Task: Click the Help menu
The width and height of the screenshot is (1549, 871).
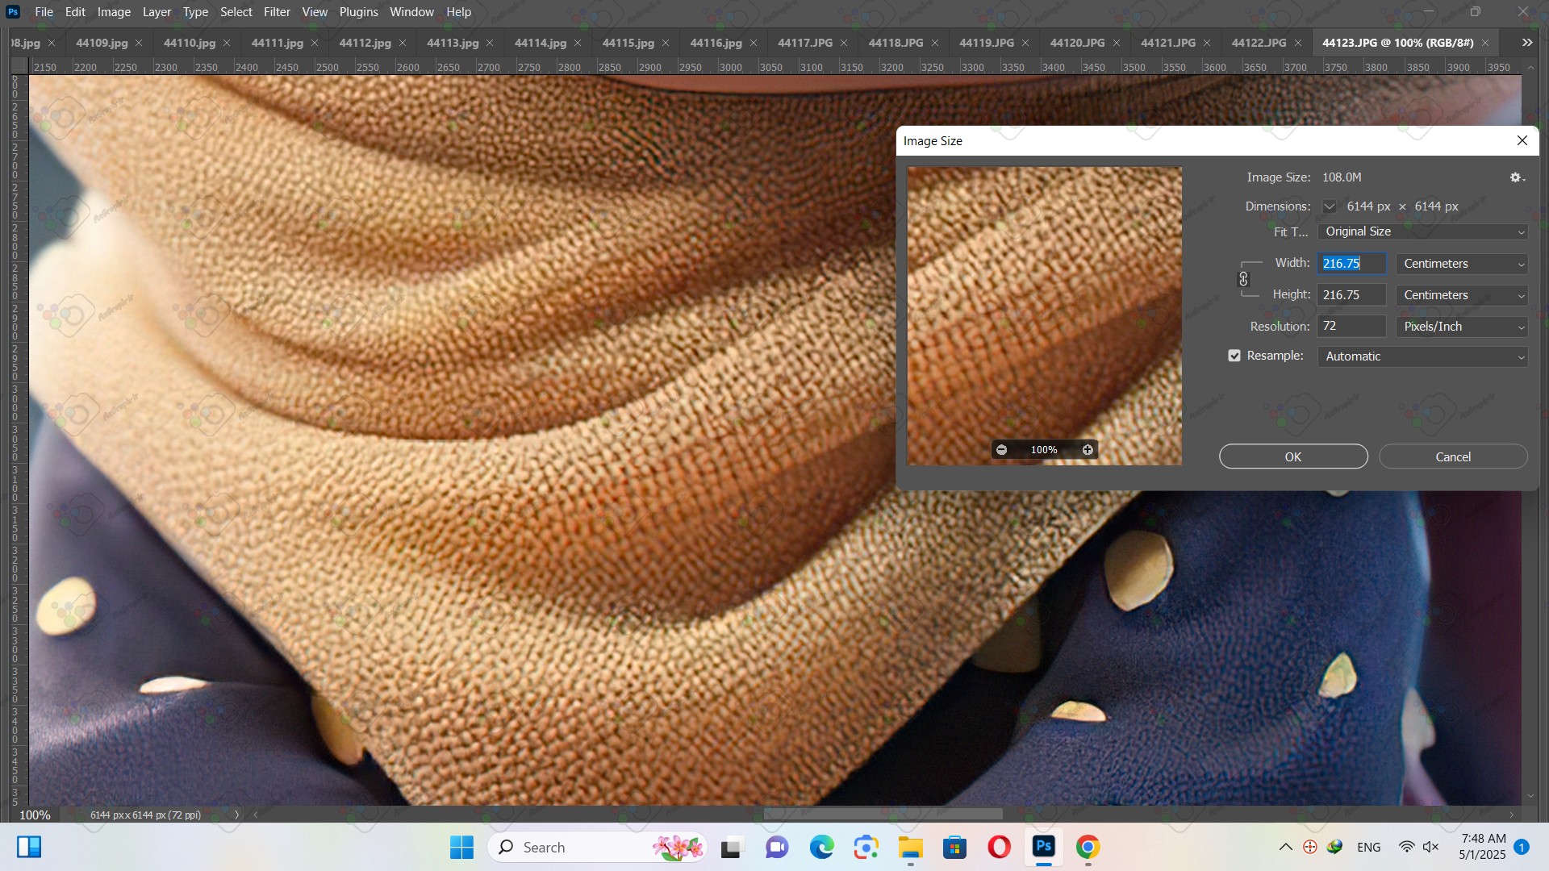Action: pos(458,12)
